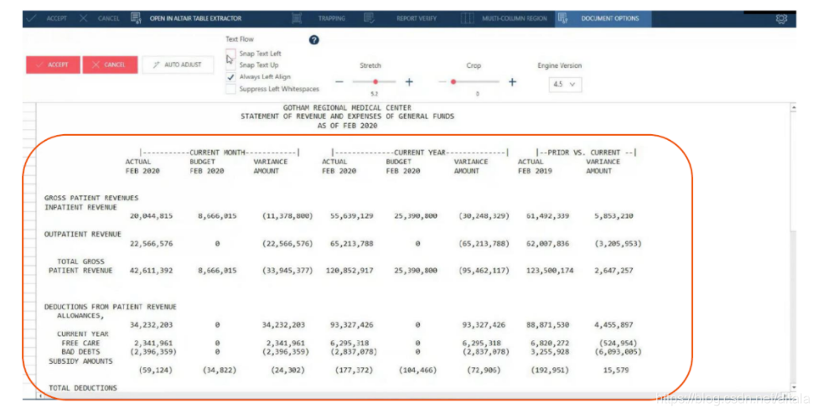
Task: Switch to Document Options tab
Action: 609,18
